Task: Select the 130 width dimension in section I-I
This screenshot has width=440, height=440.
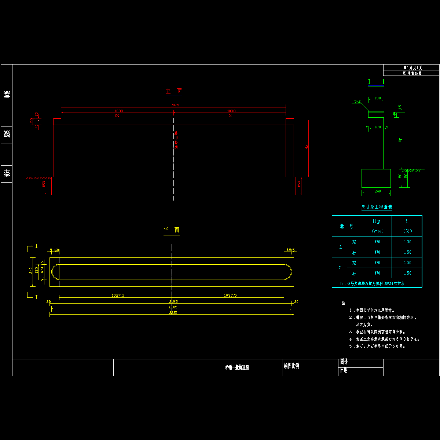Action: click(x=377, y=98)
